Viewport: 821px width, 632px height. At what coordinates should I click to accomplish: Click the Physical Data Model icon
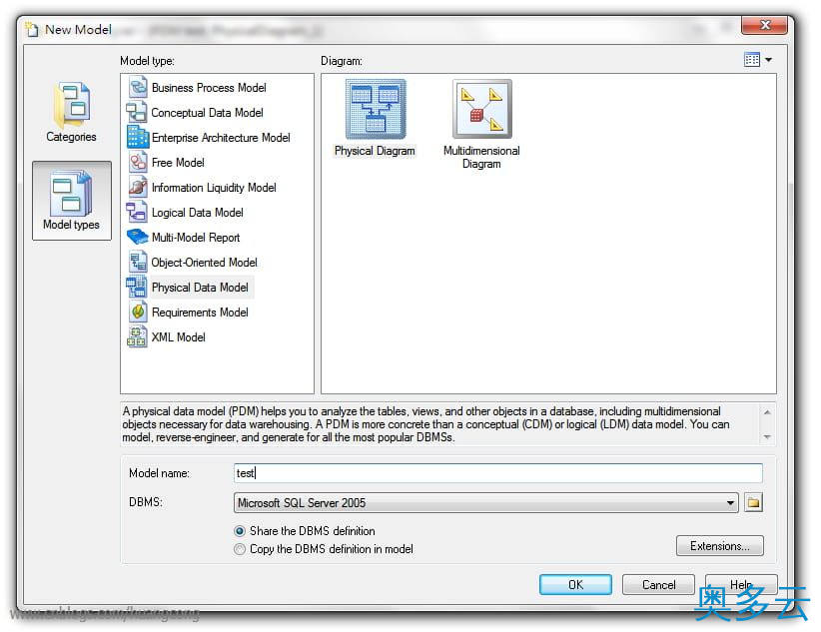[137, 287]
